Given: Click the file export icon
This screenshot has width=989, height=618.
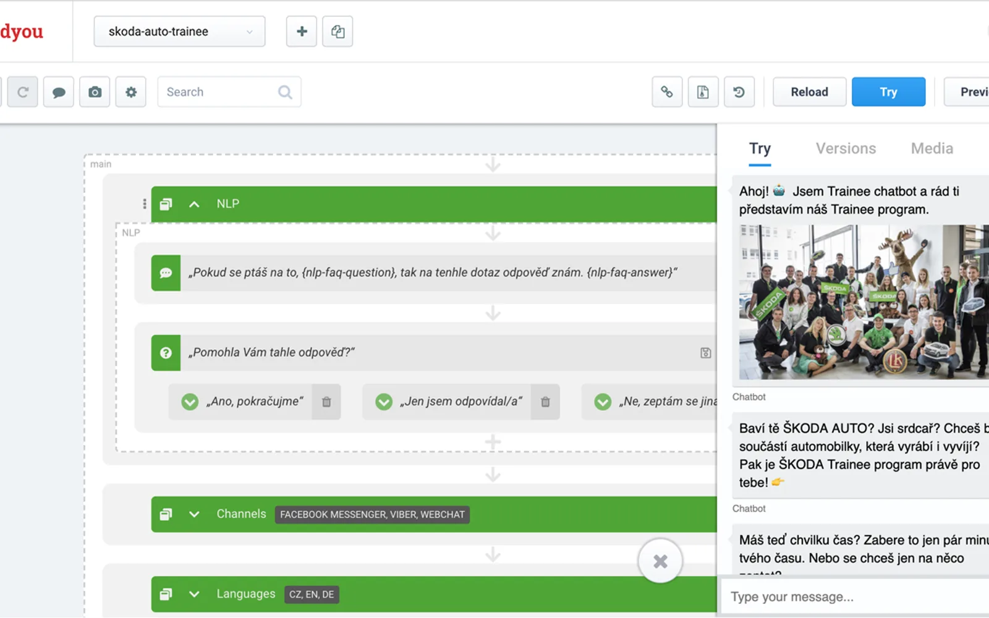Looking at the screenshot, I should (x=703, y=92).
